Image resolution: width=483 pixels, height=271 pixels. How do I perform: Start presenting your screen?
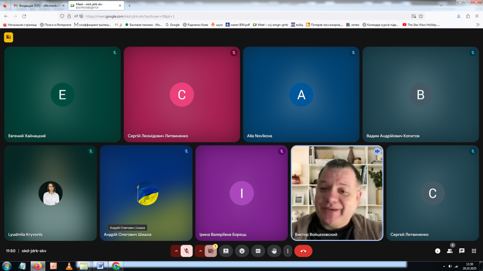[226, 251]
